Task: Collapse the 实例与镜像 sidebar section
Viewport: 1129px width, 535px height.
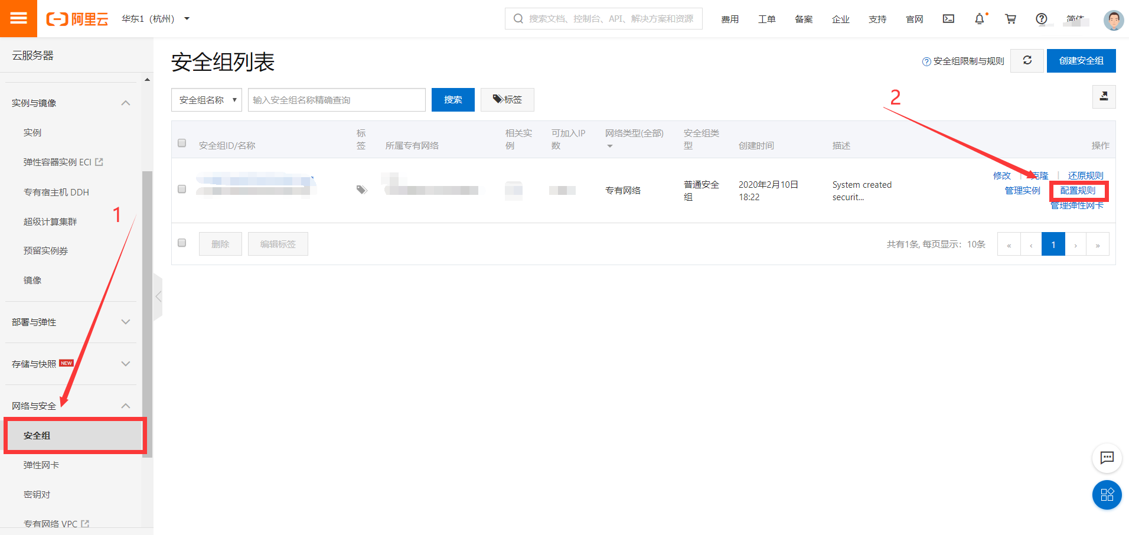Action: [125, 102]
